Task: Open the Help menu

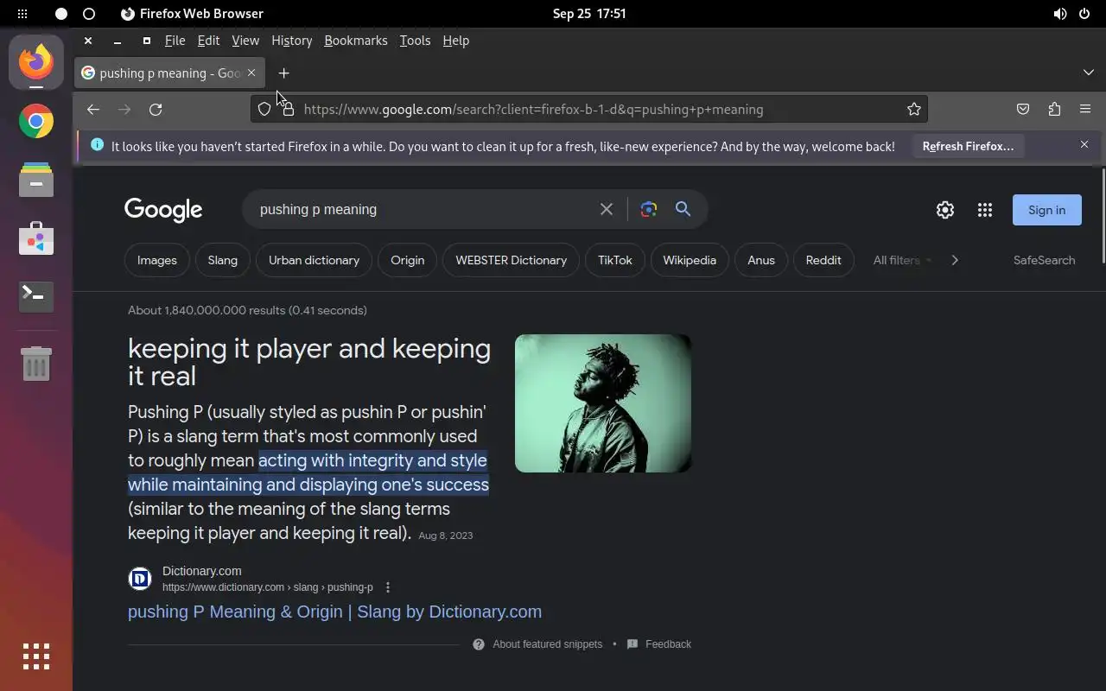Action: [x=455, y=41]
